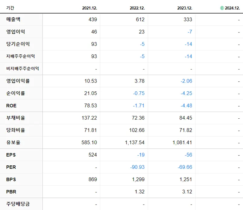The image size is (243, 210).
Task: Select the negative -7 영업이익 value for 2023.12
Action: coord(190,32)
